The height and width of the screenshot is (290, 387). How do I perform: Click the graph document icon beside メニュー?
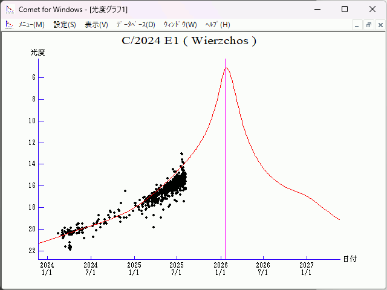(x=9, y=25)
